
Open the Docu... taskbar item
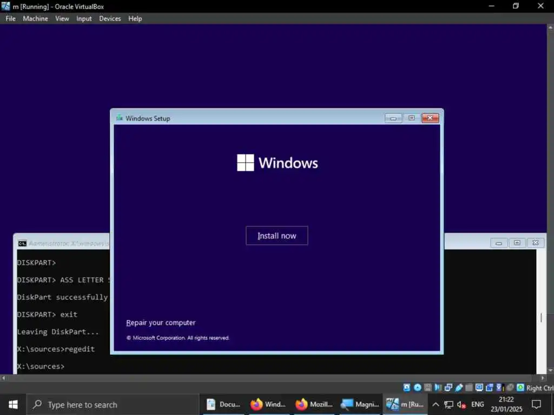pos(223,404)
